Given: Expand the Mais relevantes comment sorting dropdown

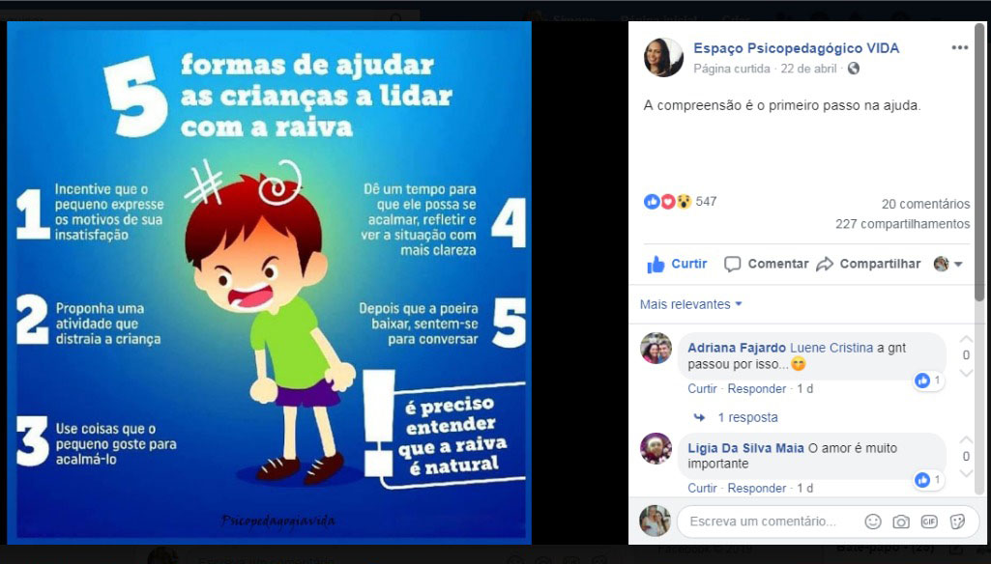Looking at the screenshot, I should click(690, 304).
